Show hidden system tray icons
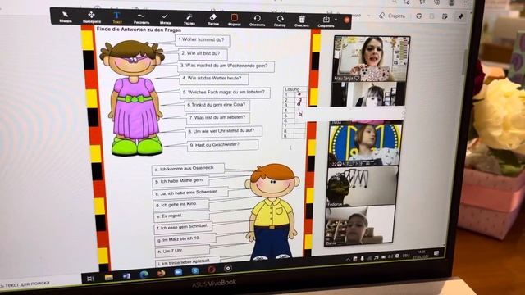Image resolution: width=525 pixels, height=295 pixels. point(348,259)
